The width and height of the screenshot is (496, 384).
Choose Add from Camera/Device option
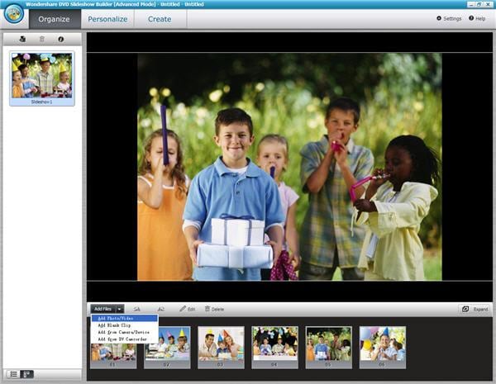click(124, 332)
